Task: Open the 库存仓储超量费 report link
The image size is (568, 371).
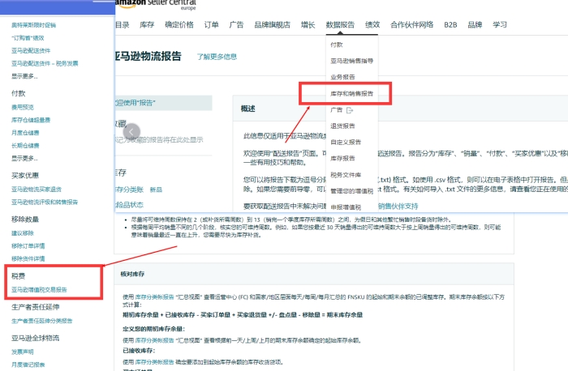Action: click(x=31, y=120)
